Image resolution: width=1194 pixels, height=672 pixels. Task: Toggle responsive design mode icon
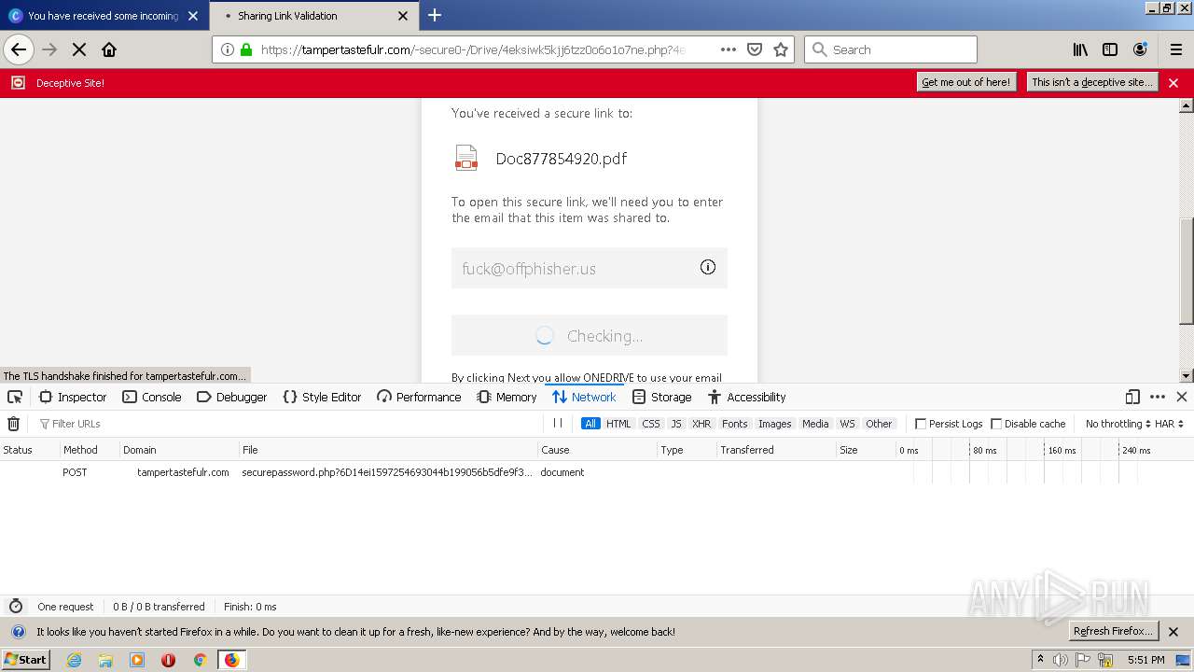click(x=1132, y=397)
